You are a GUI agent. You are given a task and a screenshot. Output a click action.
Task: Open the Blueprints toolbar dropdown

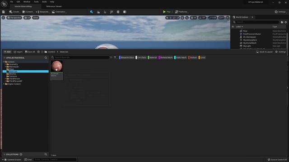coord(42,12)
